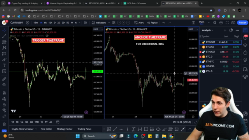Open the Windows Start menu
The width and height of the screenshot is (249, 140).
click(78, 136)
